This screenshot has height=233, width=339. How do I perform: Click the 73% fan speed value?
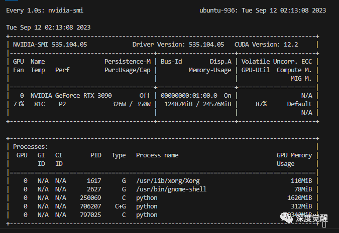(19, 104)
